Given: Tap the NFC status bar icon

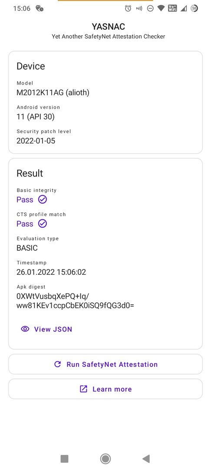Looking at the screenshot, I should [139, 8].
